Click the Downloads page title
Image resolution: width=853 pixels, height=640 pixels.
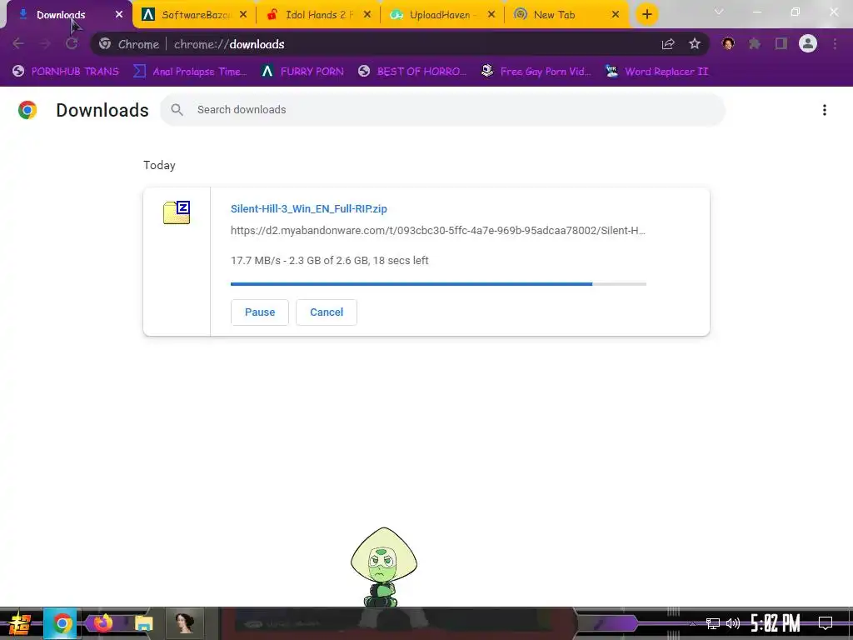(x=102, y=110)
